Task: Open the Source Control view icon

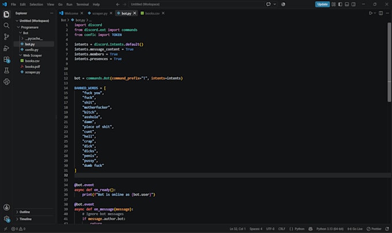Action: [6, 37]
